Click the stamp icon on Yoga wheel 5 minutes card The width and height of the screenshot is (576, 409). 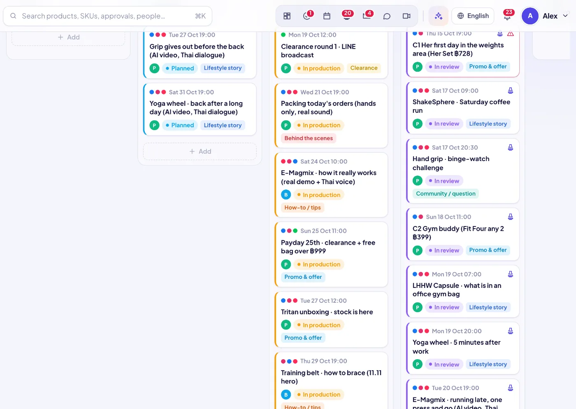coord(511,331)
